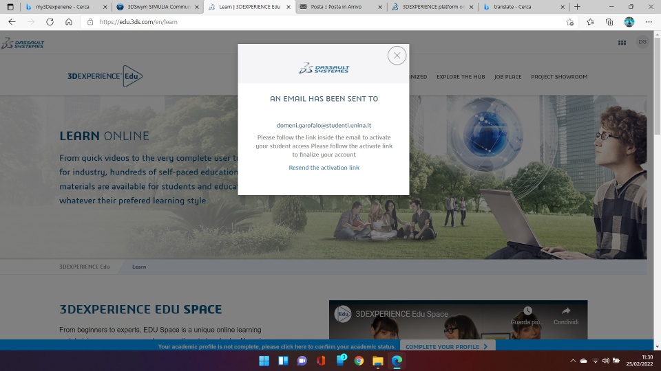The height and width of the screenshot is (371, 661).
Task: Click Resend the activation link
Action: pyautogui.click(x=324, y=168)
